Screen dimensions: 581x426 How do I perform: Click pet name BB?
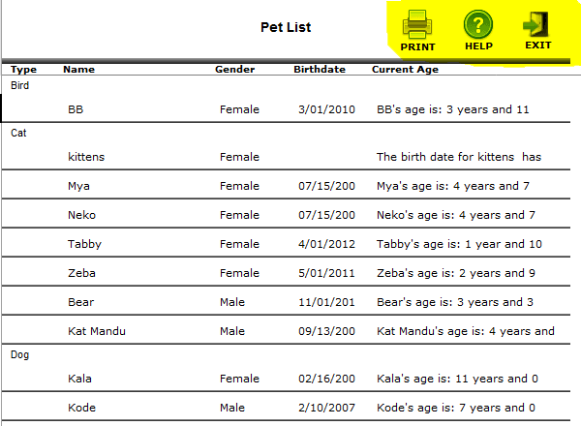pos(76,109)
